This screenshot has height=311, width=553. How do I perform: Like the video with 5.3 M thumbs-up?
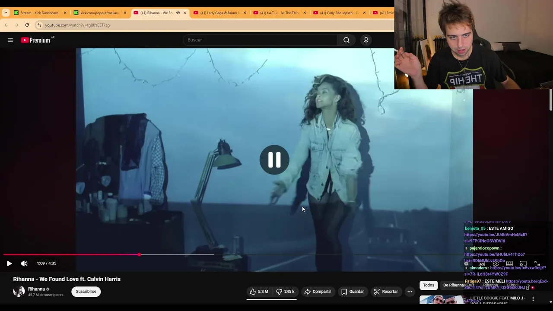[259, 292]
